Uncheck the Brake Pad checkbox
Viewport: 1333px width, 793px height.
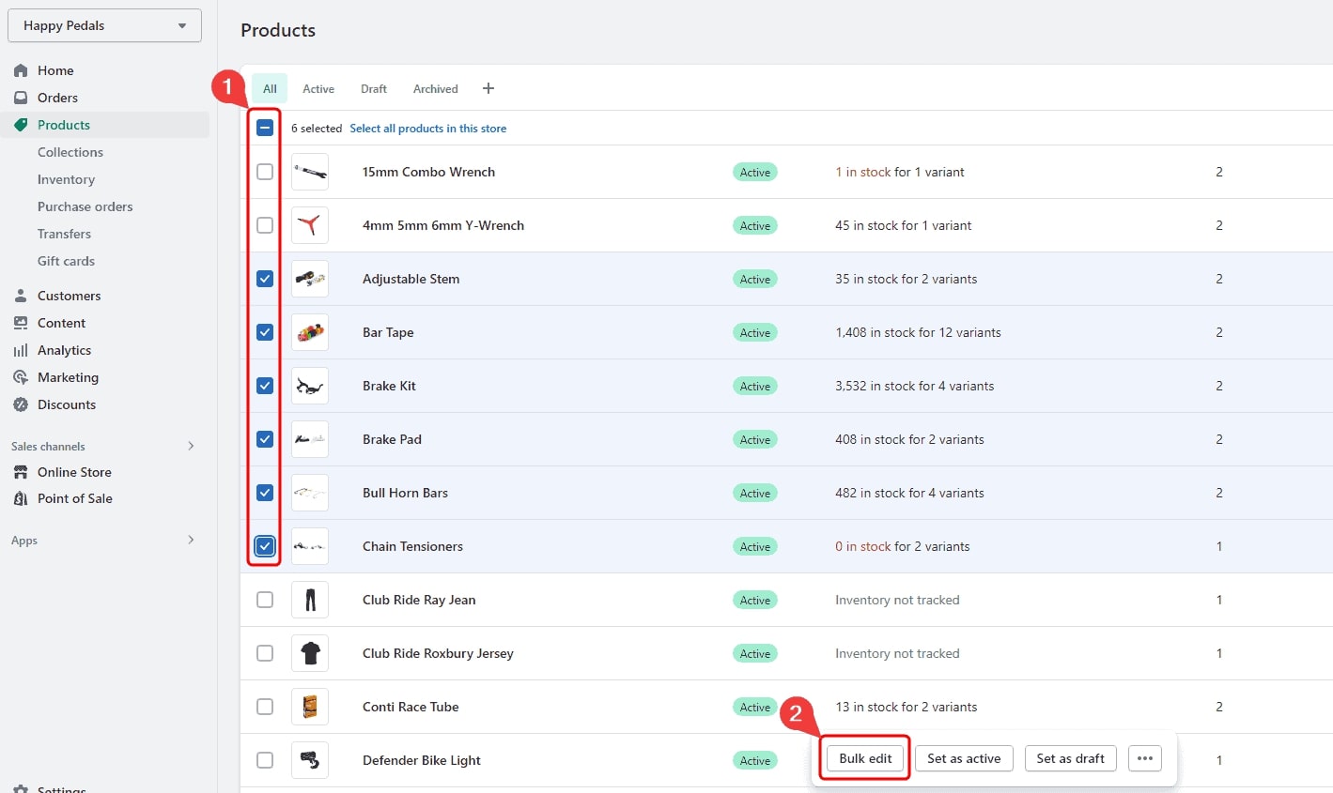[x=265, y=439]
